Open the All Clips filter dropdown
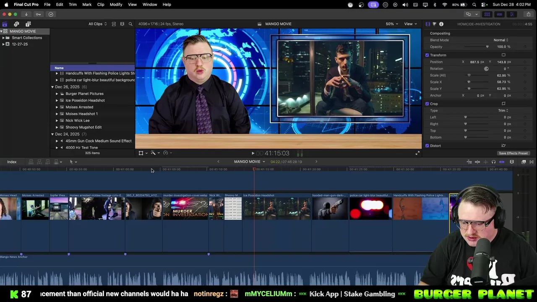 click(97, 24)
